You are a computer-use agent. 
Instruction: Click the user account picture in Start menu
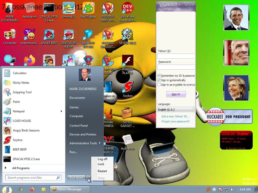coord(85,75)
